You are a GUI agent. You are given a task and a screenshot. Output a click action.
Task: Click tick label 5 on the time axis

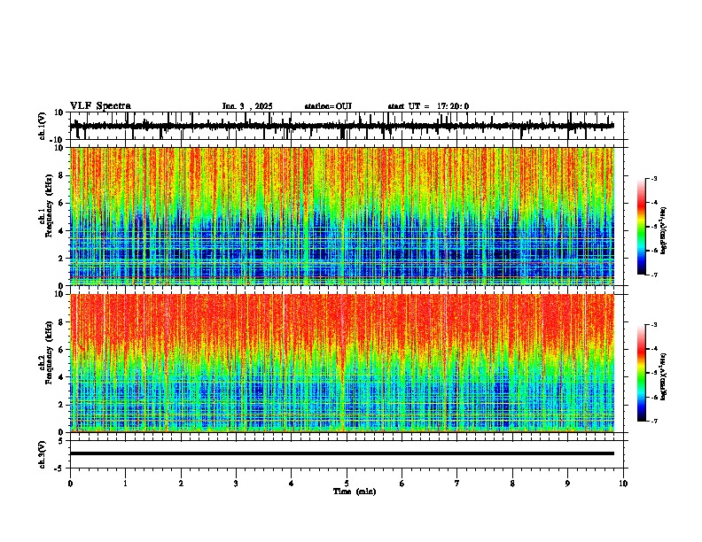[347, 484]
